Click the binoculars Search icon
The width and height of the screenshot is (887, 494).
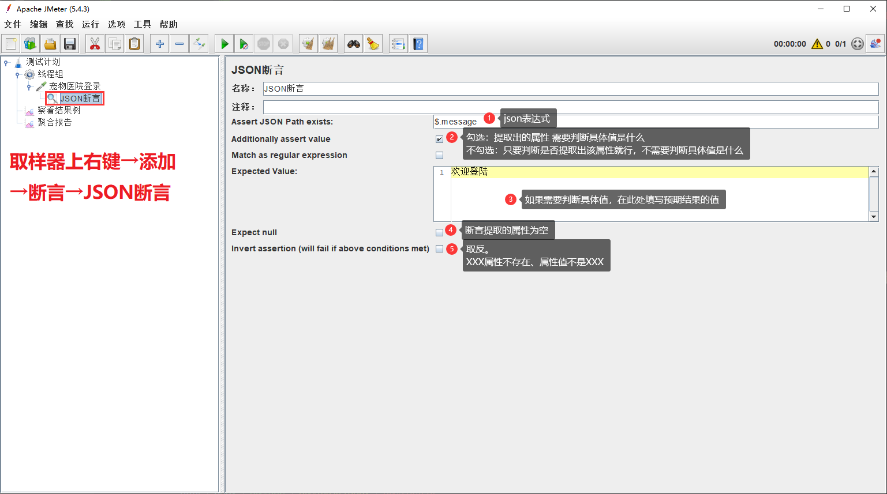(353, 44)
